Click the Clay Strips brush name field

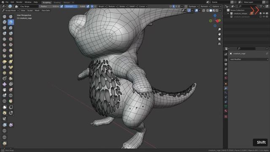click(x=29, y=6)
